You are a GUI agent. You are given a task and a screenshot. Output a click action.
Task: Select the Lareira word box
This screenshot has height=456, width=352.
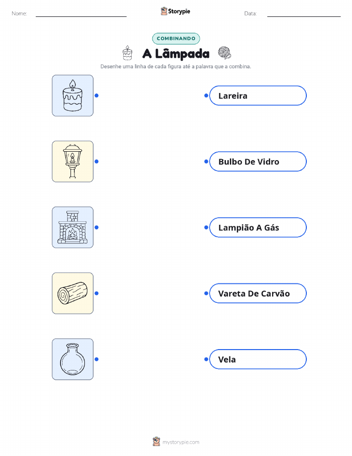[258, 95]
